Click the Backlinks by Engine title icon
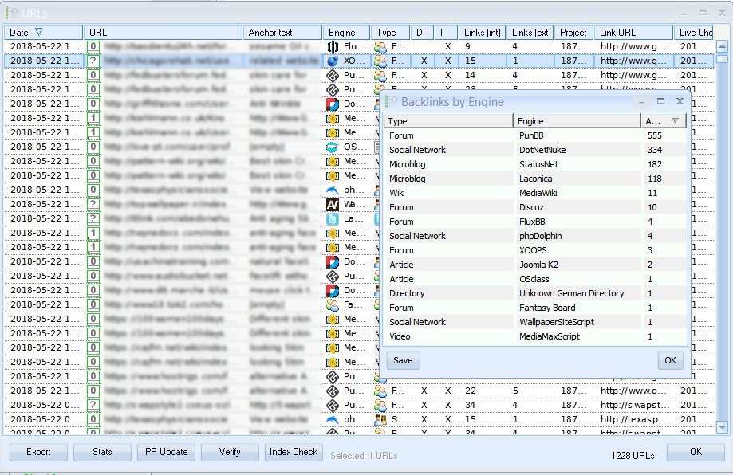The image size is (733, 475). [x=391, y=102]
